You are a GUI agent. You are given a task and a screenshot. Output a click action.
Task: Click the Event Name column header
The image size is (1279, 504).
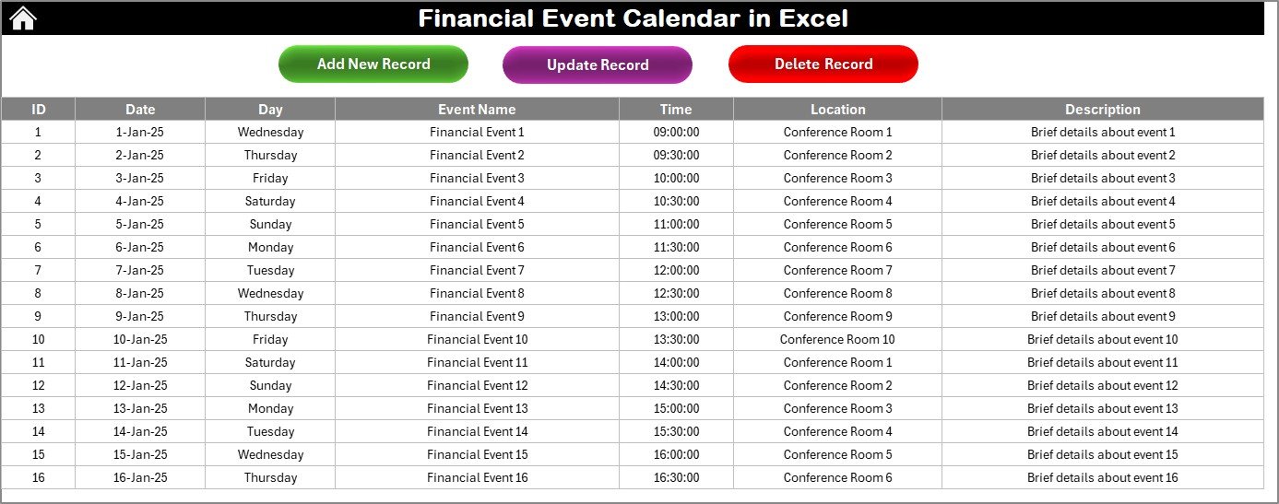coord(477,109)
